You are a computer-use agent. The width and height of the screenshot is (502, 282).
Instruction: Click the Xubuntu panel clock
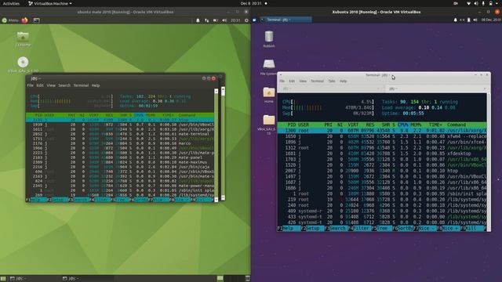491,20
